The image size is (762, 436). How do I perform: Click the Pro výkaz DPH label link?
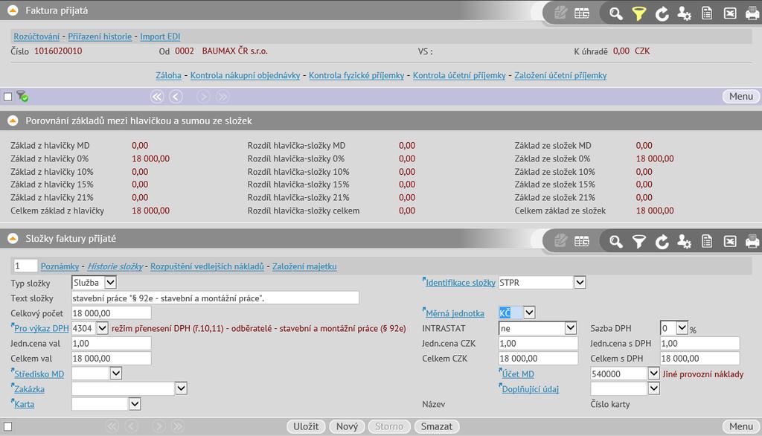(x=42, y=329)
